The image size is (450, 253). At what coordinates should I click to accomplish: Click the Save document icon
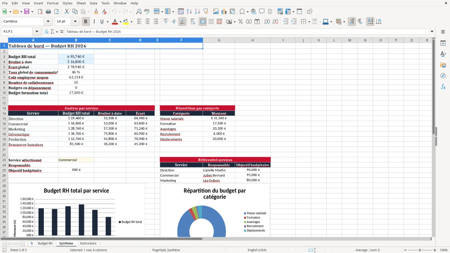26,12
